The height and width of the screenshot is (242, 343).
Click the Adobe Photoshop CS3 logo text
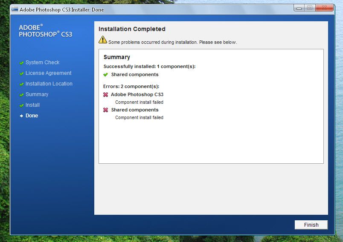coord(45,31)
